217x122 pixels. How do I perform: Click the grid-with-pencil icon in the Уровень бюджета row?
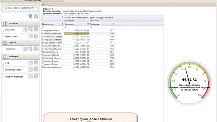coord(36,77)
